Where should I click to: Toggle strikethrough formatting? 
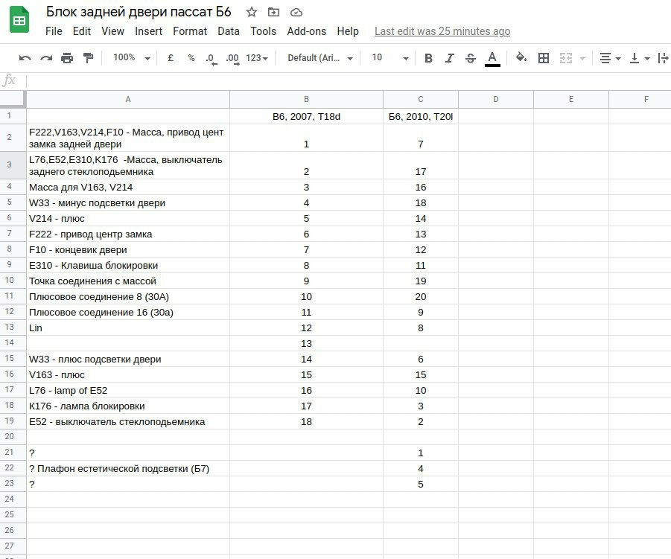point(471,58)
